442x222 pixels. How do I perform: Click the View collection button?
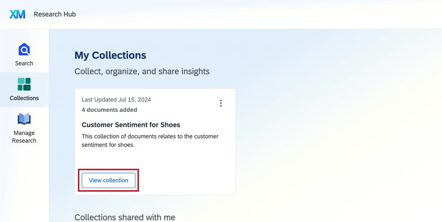(x=108, y=180)
